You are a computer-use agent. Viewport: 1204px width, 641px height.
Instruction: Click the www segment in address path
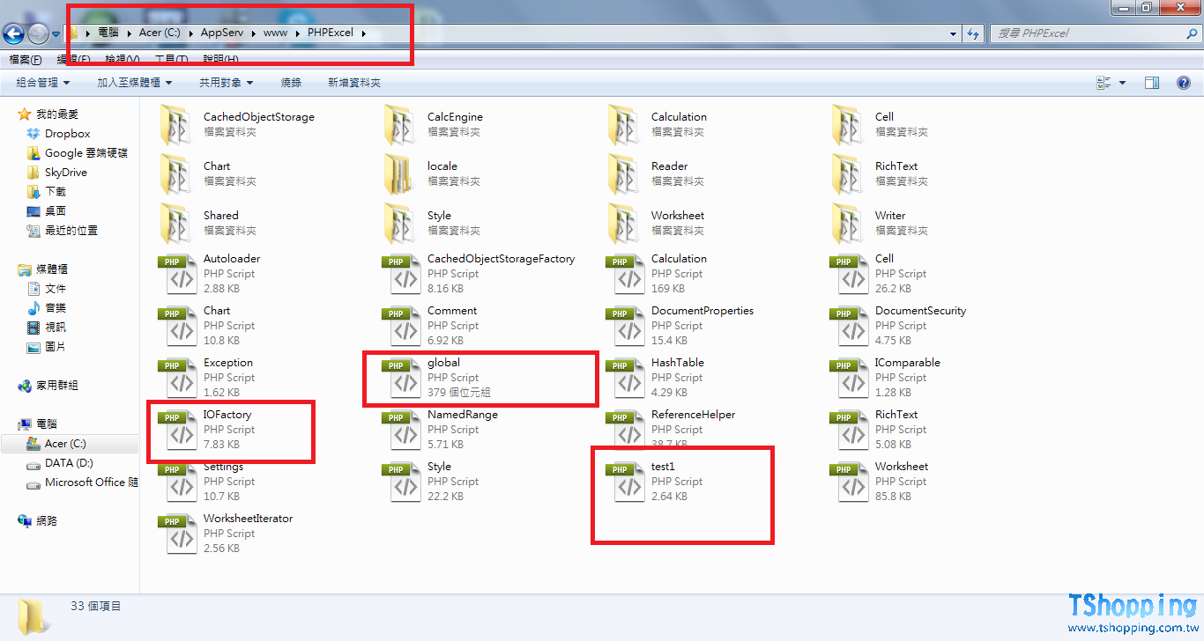click(275, 33)
